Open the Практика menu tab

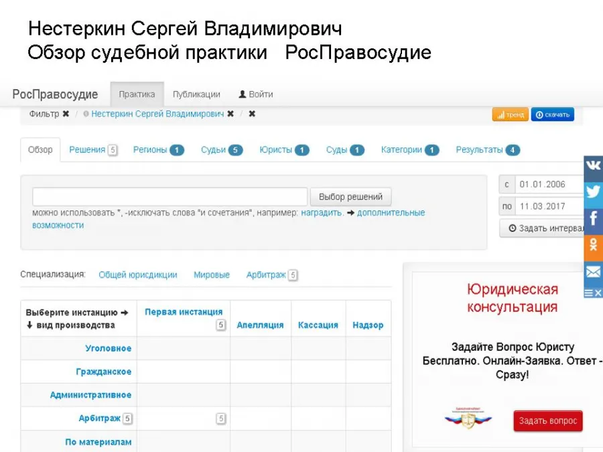[137, 94]
